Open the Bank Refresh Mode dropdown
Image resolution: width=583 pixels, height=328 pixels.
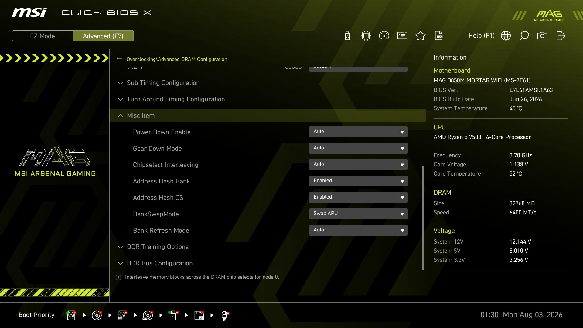pyautogui.click(x=358, y=230)
